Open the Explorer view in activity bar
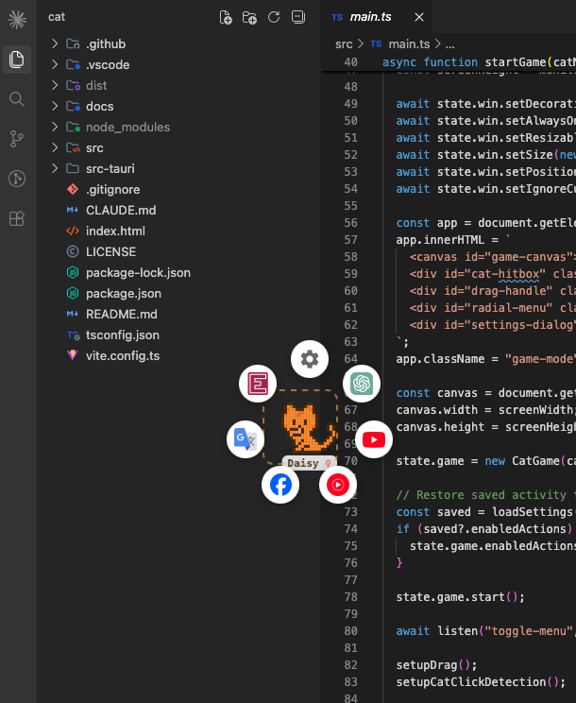The height and width of the screenshot is (703, 576). [17, 60]
